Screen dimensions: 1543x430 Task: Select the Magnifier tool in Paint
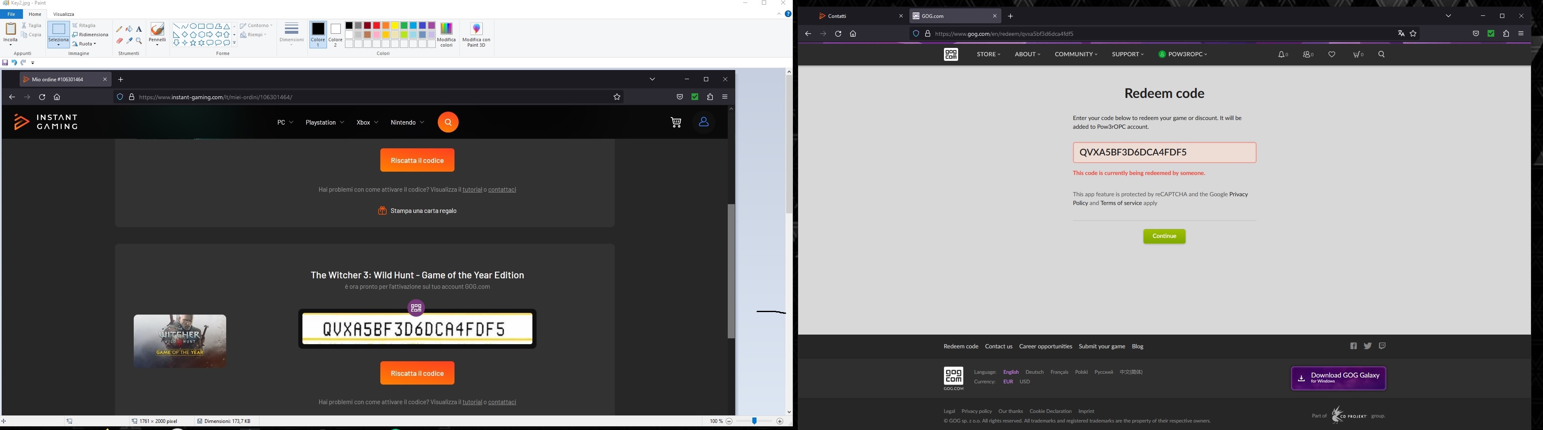[139, 41]
